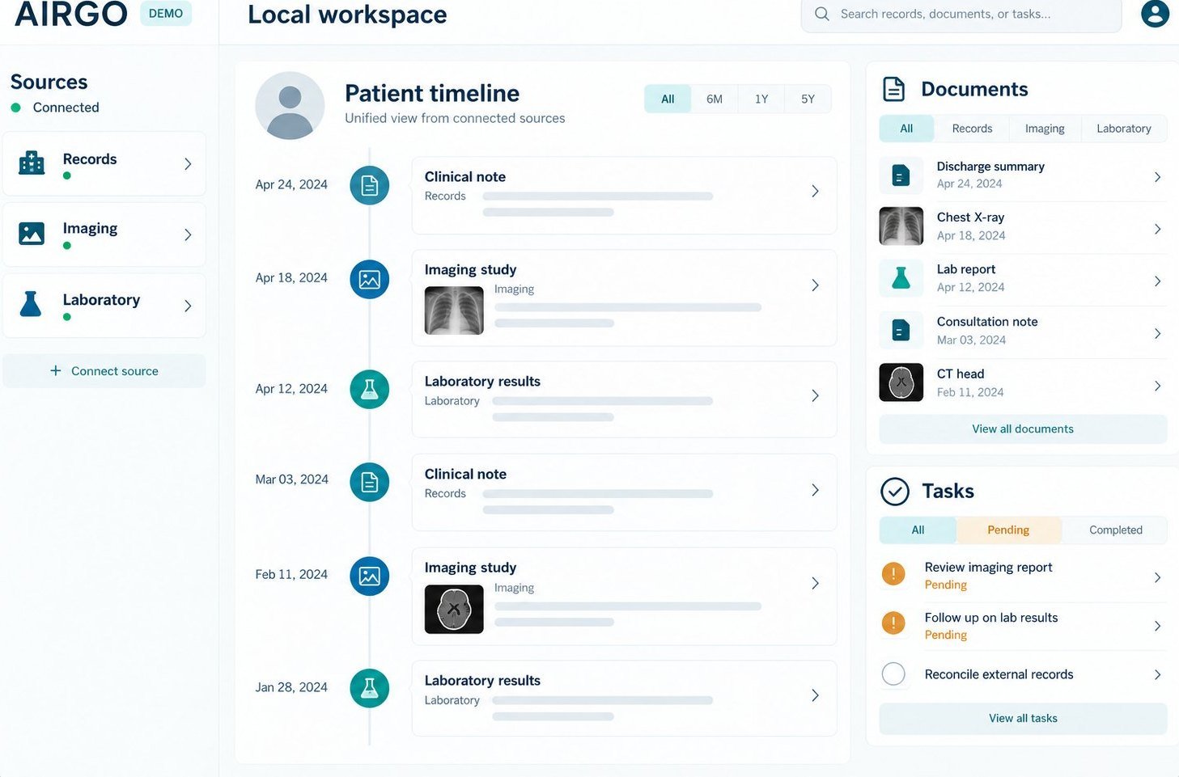Click the Apr 12 laboratory flask timeline icon

(x=370, y=389)
